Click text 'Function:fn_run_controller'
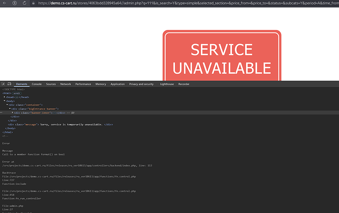The height and width of the screenshot is (213, 339). coord(22,198)
